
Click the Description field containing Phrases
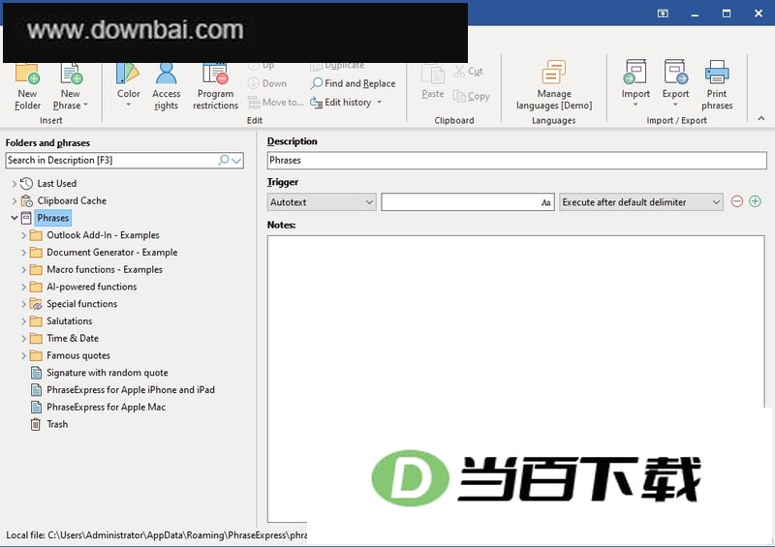517,160
